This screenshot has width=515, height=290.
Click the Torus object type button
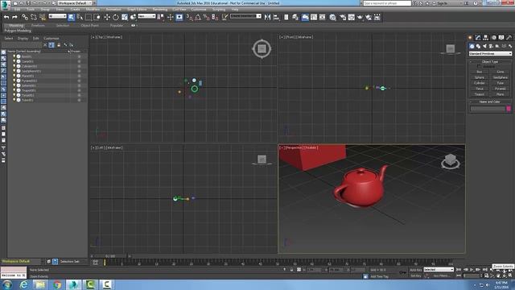480,89
